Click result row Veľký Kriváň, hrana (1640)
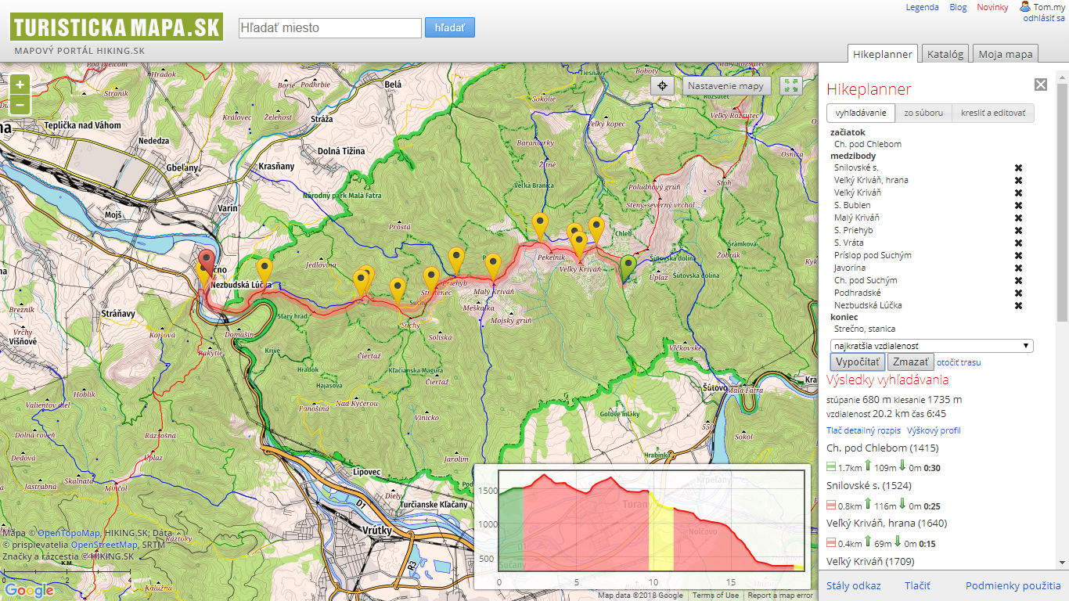Screen dimensions: 1069x601 point(887,523)
